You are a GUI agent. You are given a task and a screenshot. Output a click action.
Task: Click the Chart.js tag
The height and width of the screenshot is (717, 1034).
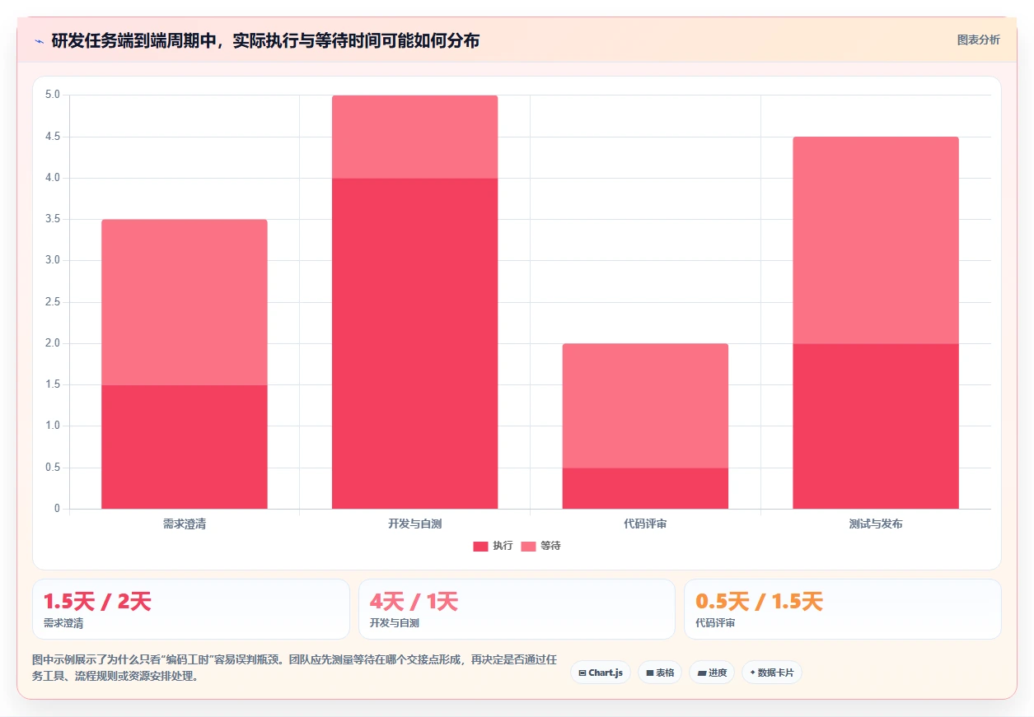click(601, 673)
